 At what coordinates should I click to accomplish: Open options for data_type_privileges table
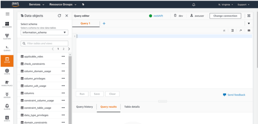63,115
